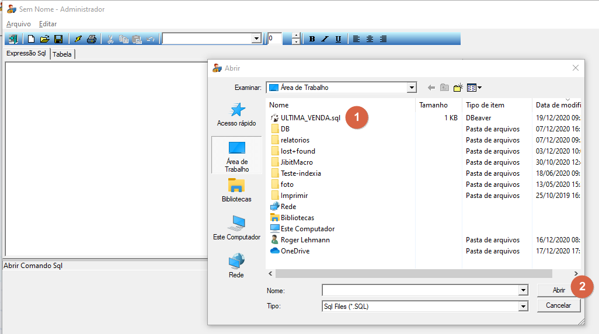This screenshot has height=334, width=599.
Task: Click the Abrir button
Action: [559, 290]
